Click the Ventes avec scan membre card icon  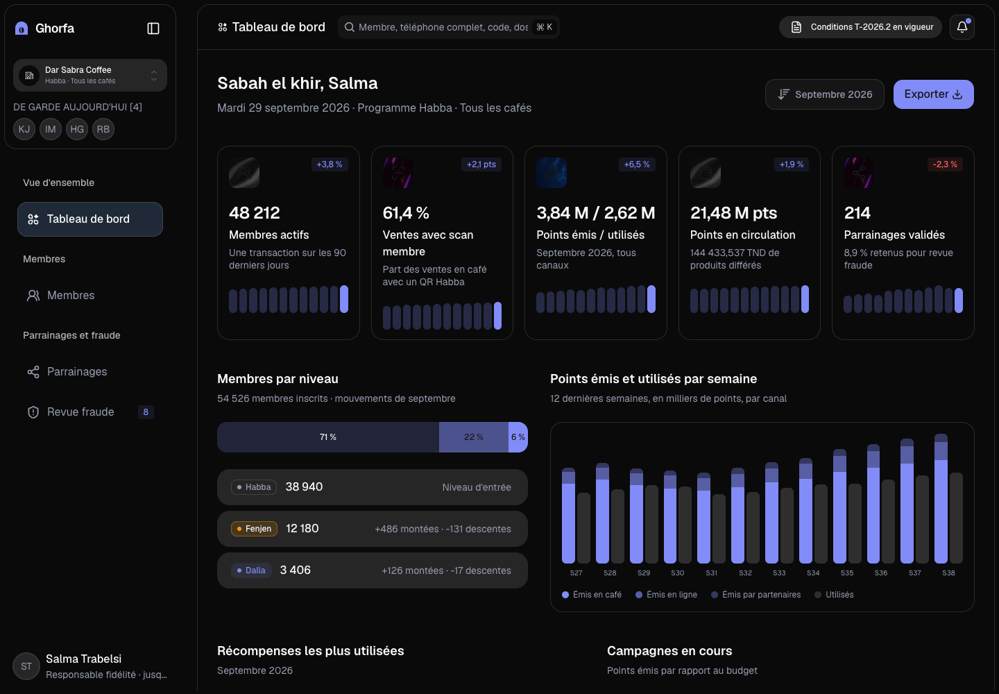click(x=398, y=173)
